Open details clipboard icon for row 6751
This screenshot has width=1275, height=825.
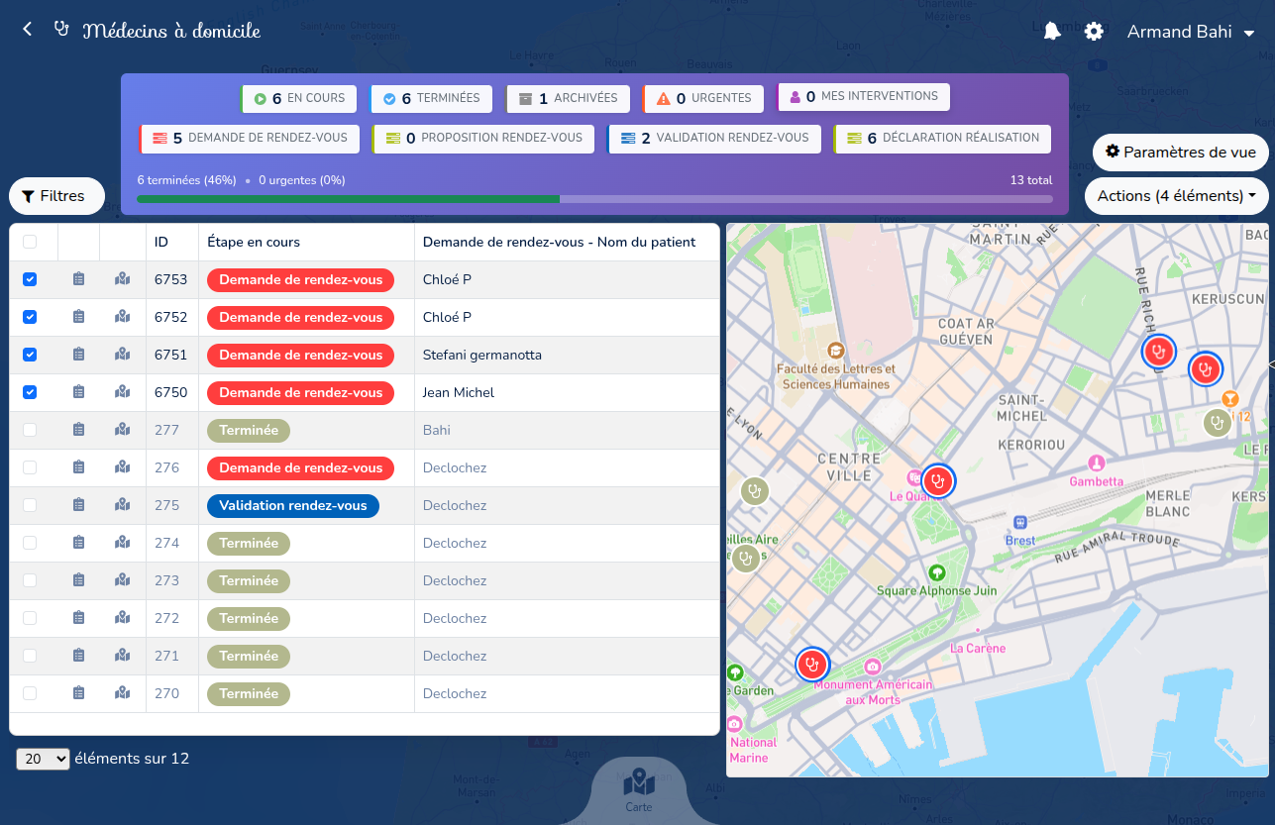tap(78, 355)
